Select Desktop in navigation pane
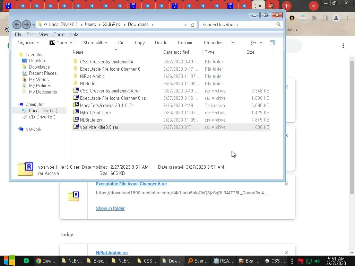Image resolution: width=355 pixels, height=266 pixels. (37, 61)
